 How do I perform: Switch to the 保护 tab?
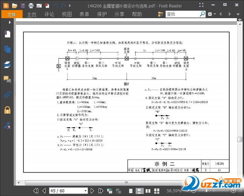[x=102, y=14]
